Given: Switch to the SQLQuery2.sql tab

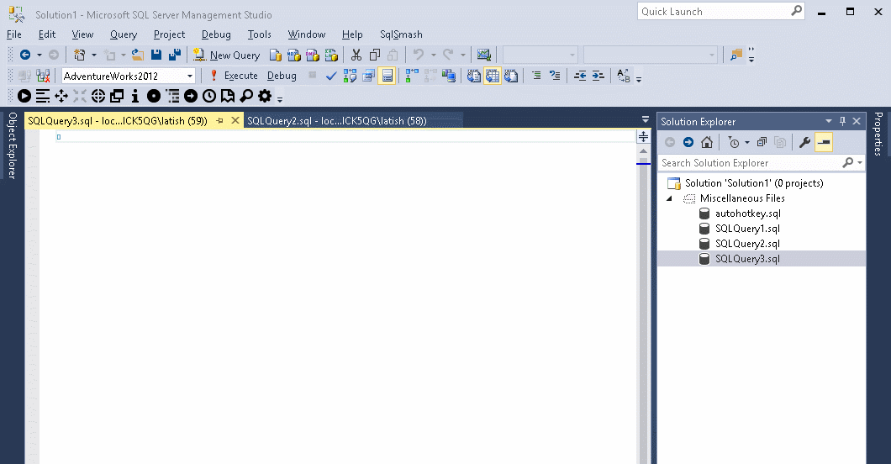Looking at the screenshot, I should (337, 120).
